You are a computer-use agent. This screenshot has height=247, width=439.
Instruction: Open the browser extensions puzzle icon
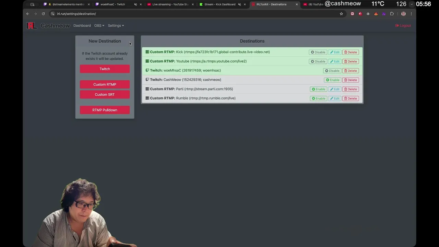(392, 14)
